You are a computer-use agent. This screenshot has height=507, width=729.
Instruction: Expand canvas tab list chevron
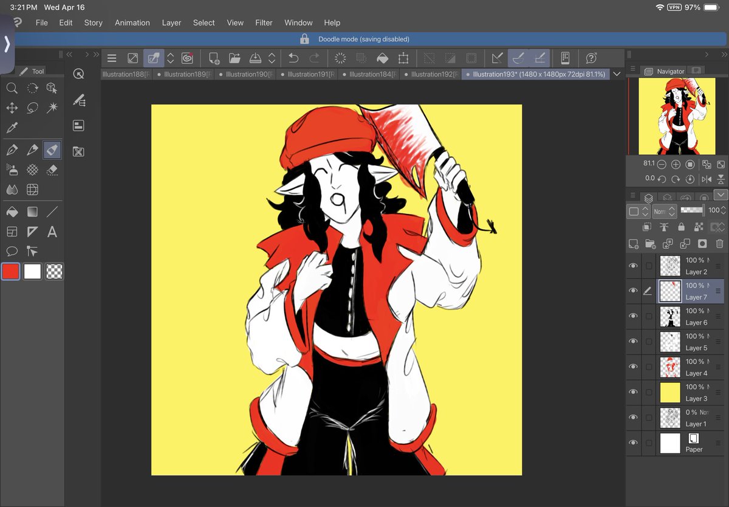click(617, 74)
